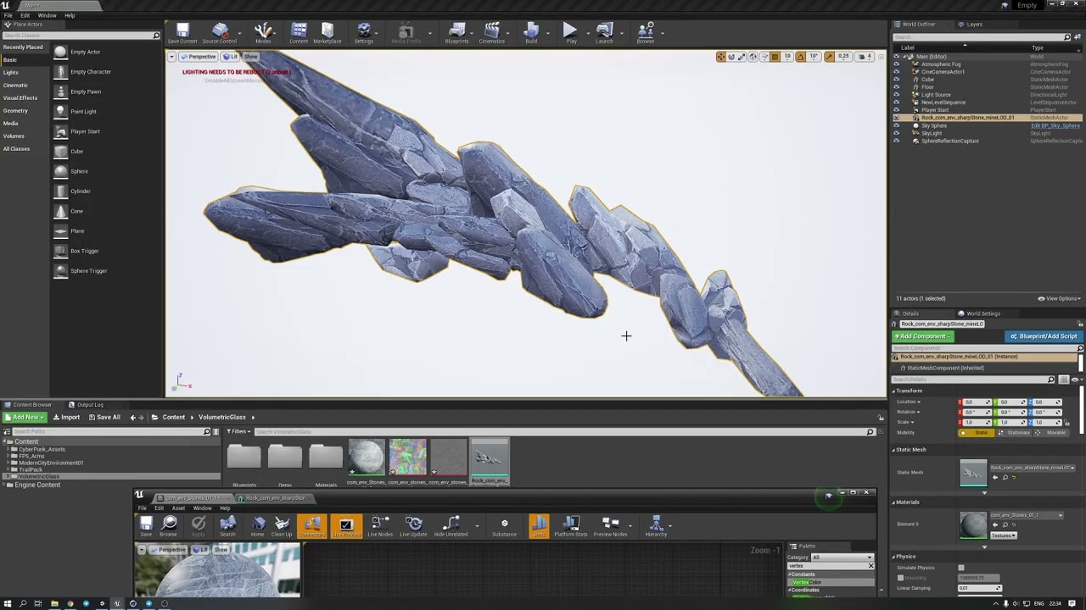Screen dimensions: 1086x610
Task: Select Point Light in Place Actors
Action: click(x=83, y=111)
